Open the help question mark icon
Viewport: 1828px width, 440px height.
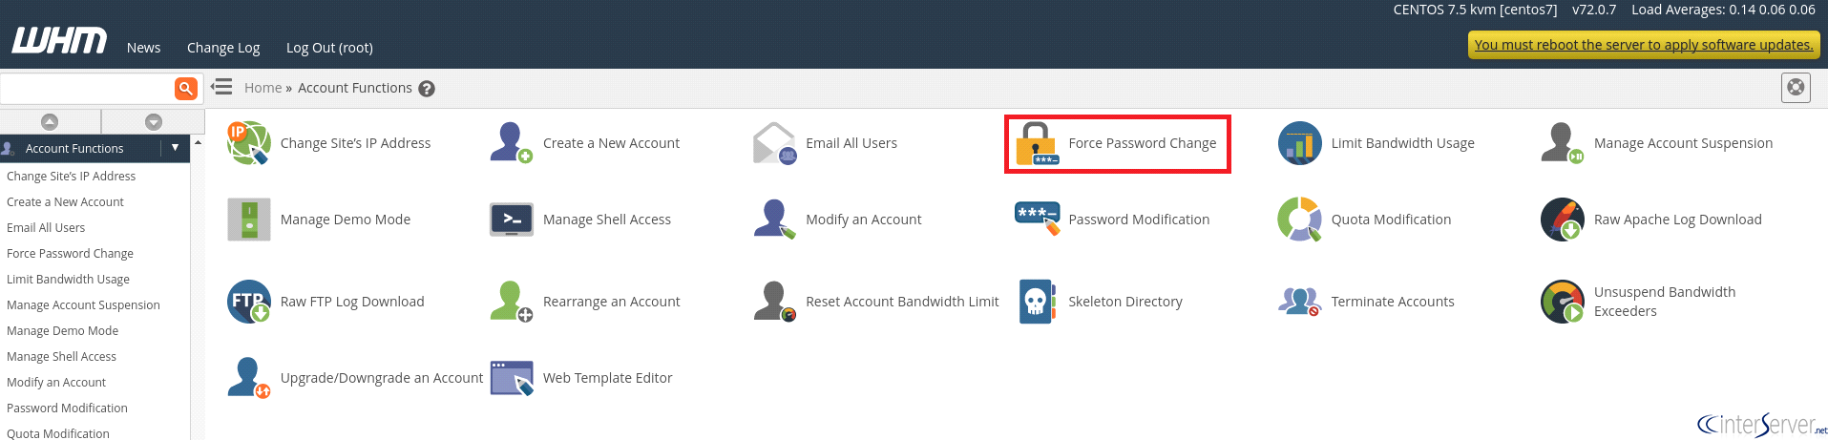point(427,89)
